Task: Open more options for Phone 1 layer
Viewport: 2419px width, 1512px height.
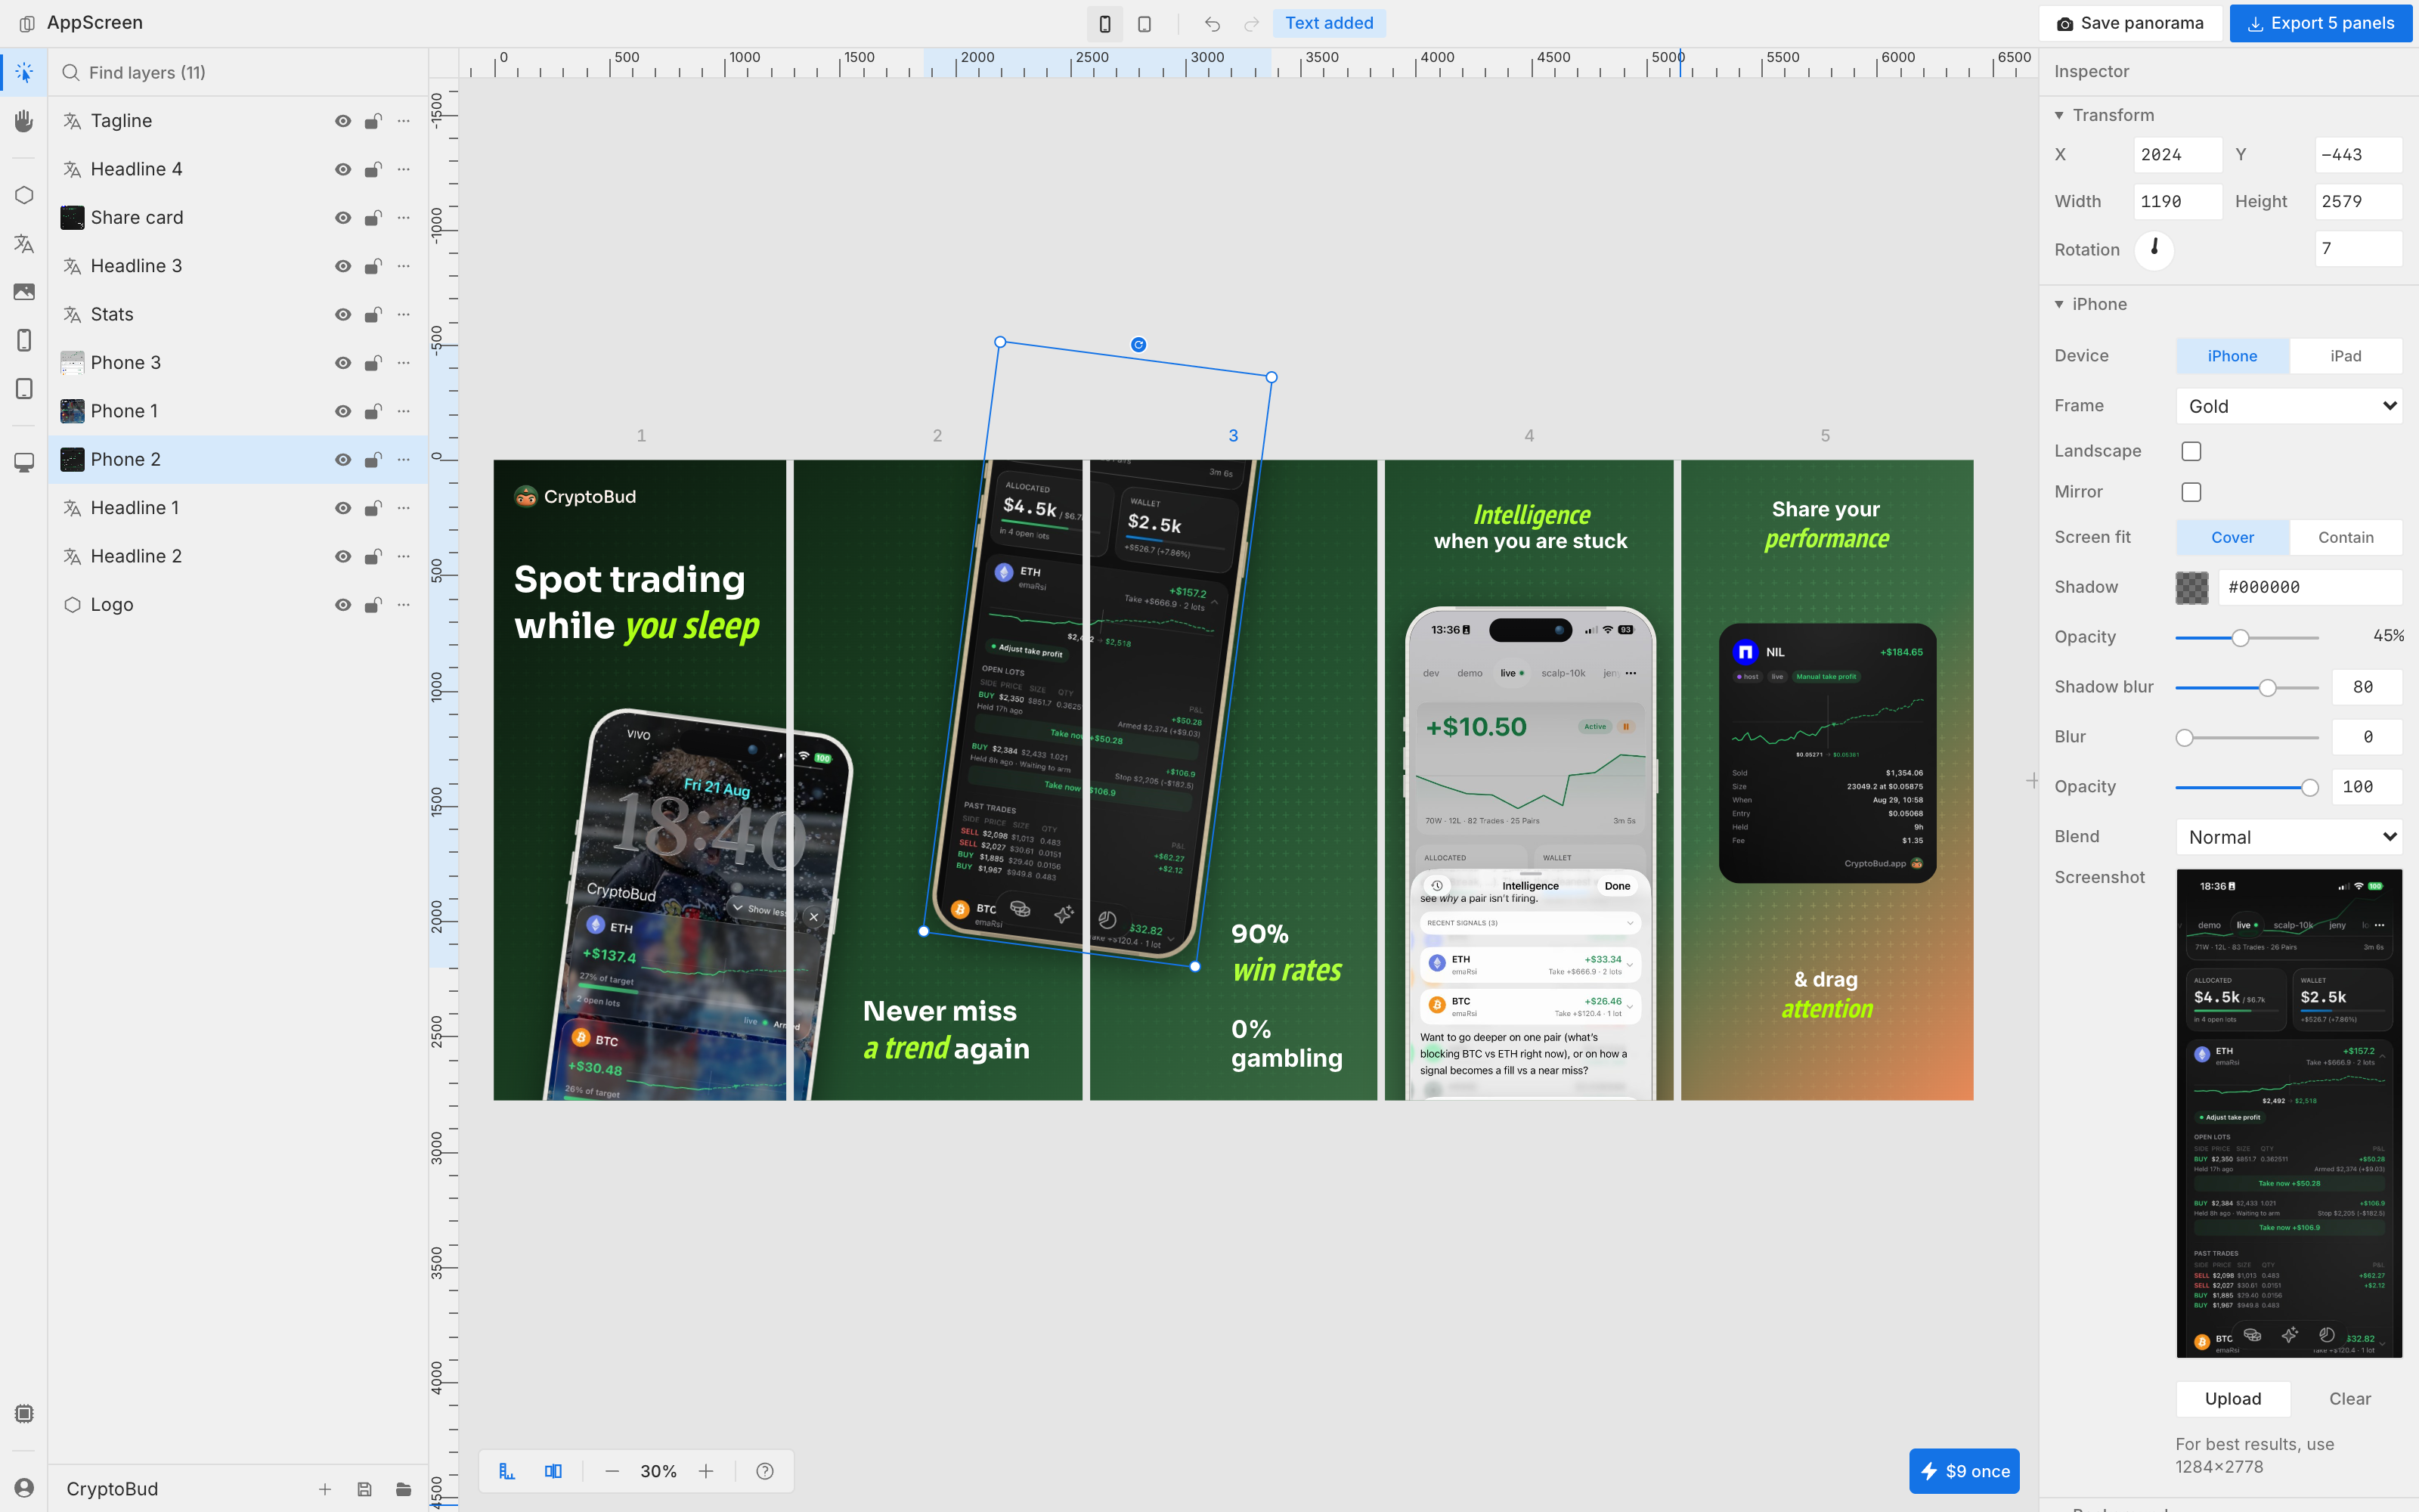Action: 404,411
